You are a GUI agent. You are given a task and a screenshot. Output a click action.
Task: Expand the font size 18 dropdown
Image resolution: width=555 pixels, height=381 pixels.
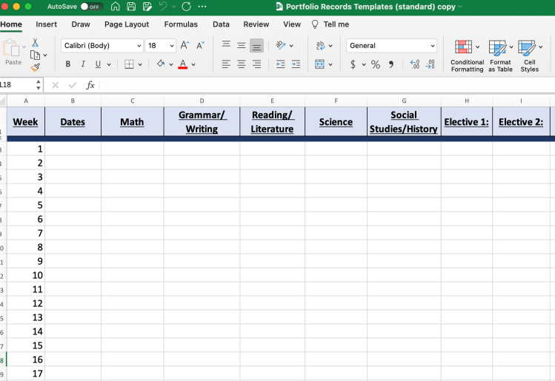172,46
